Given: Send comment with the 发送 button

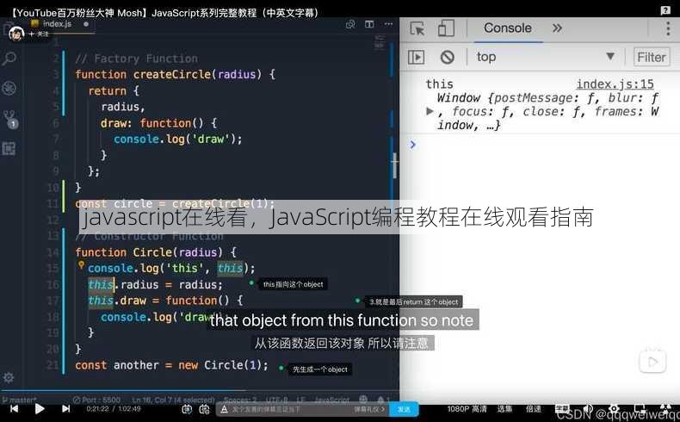Looking at the screenshot, I should click(404, 409).
